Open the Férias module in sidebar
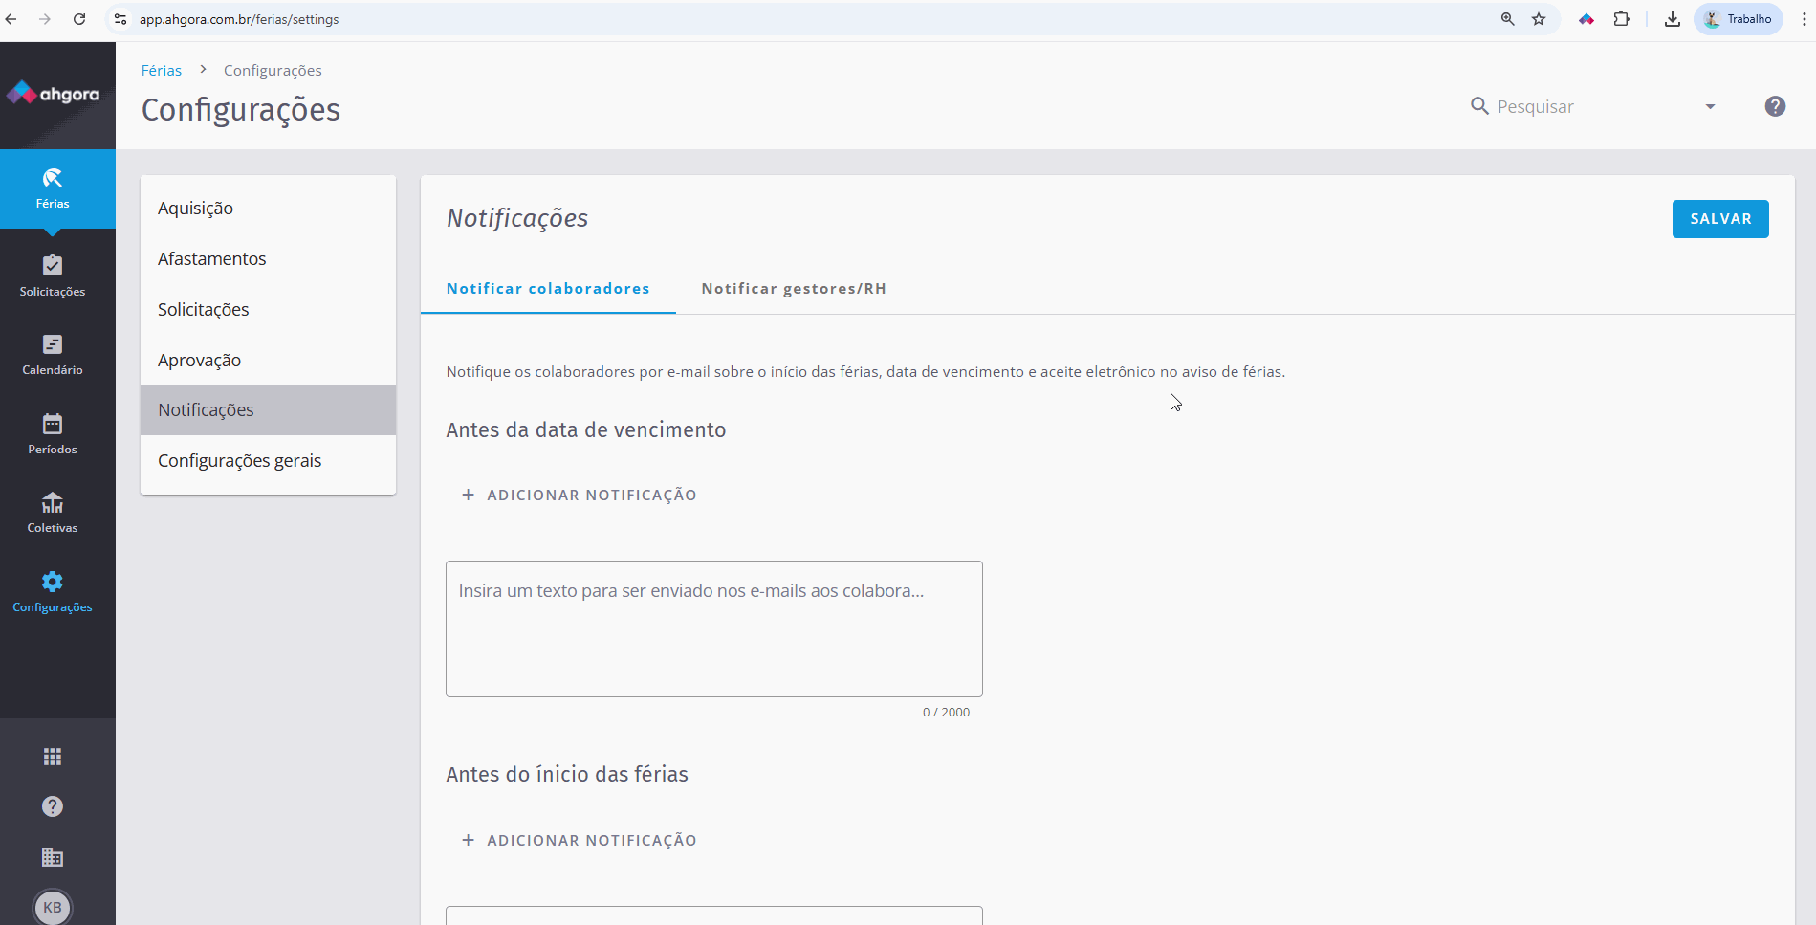 click(53, 188)
